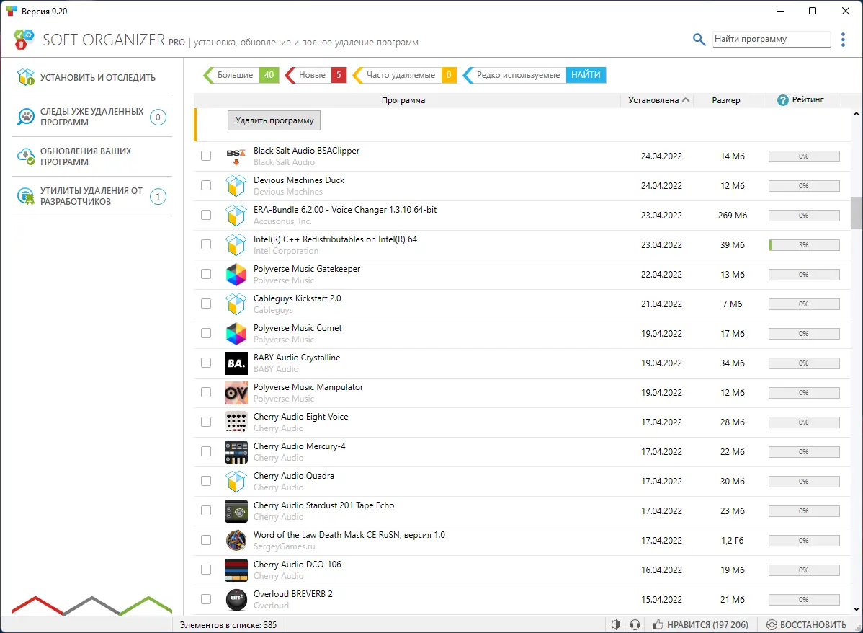This screenshot has height=633, width=863.
Task: Click the Polyverse Music Gatekeeper colorful icon
Action: click(236, 275)
